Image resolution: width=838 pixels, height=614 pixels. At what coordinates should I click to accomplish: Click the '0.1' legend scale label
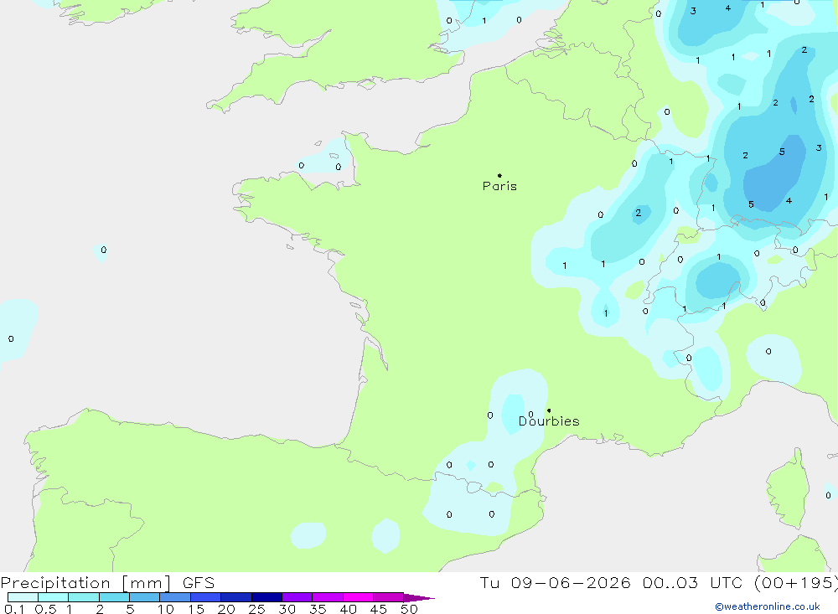click(x=14, y=609)
